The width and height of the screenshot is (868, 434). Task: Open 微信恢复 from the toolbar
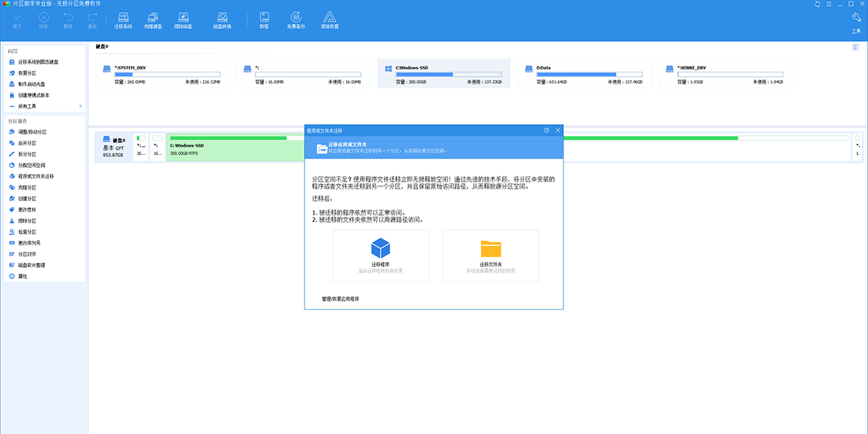pos(329,20)
